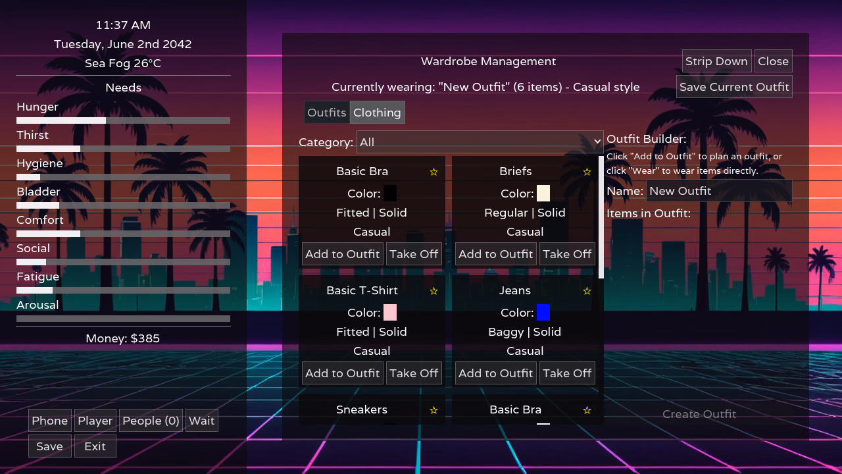Take off the Briefs
Viewport: 842px width, 474px height.
click(567, 254)
